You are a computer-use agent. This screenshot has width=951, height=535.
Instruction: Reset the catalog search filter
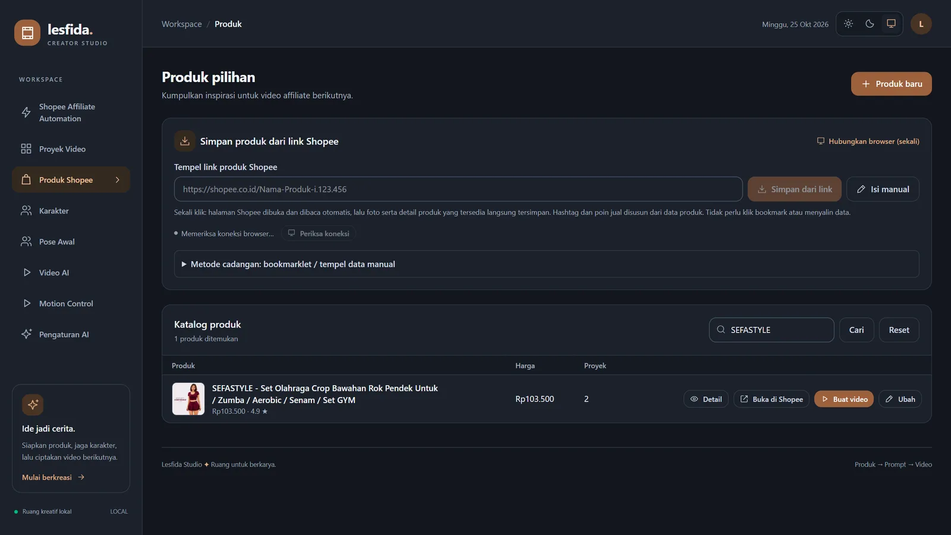(899, 330)
